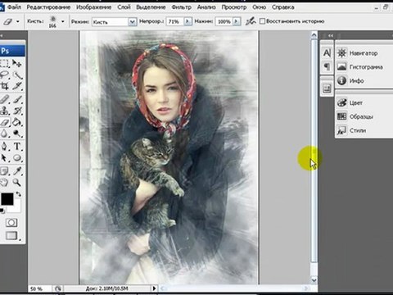The height and width of the screenshot is (295, 393).
Task: Select the Path Selection tool
Action: [5, 158]
